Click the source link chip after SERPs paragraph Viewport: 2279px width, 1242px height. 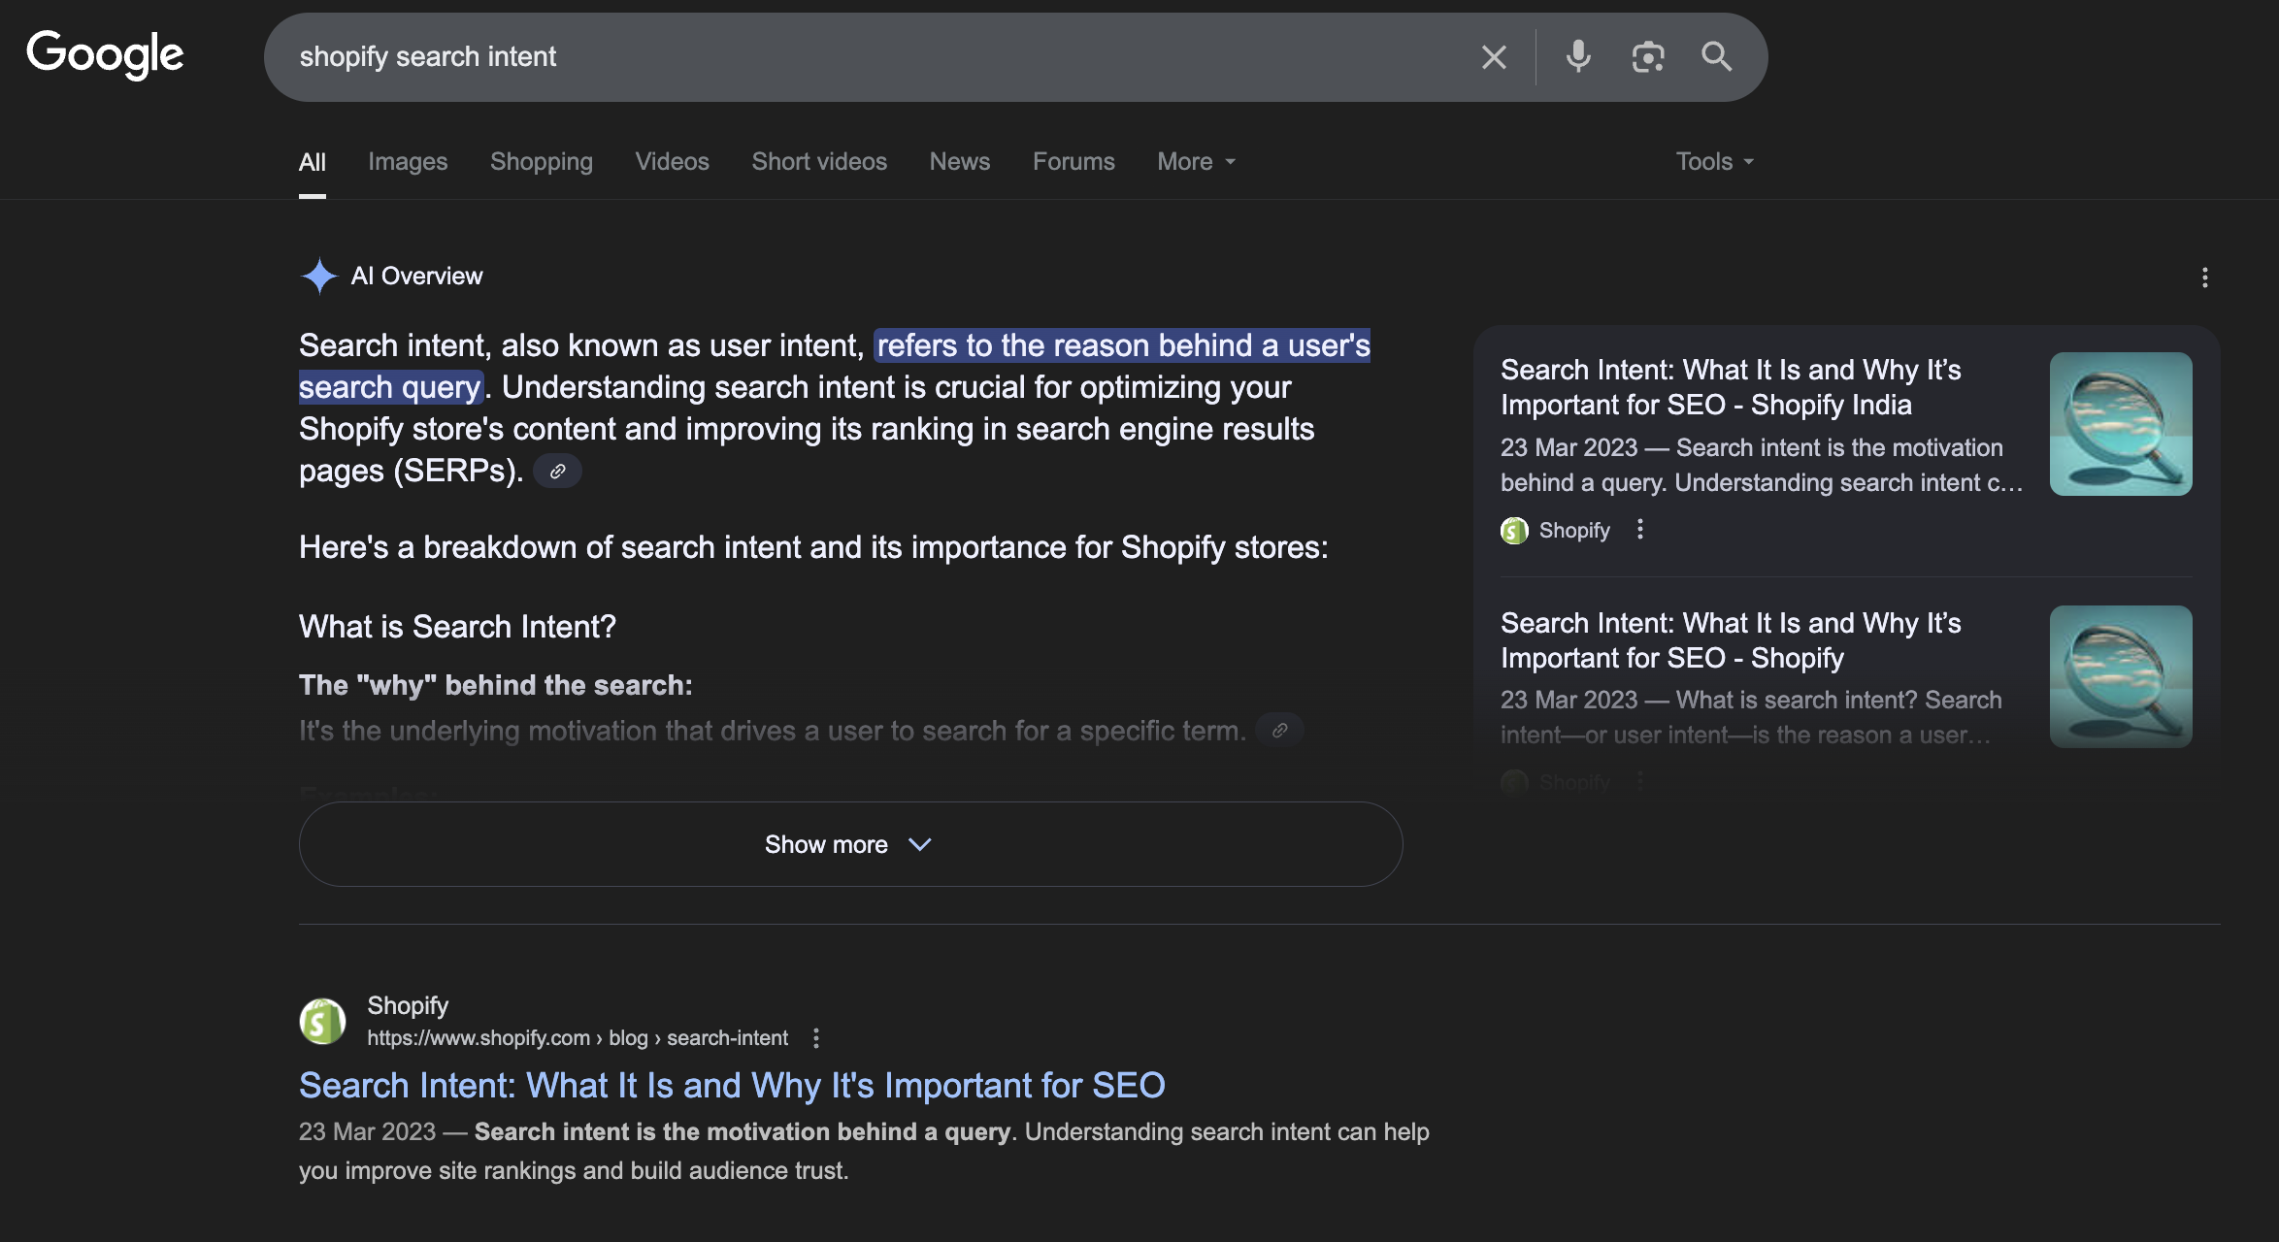(557, 472)
